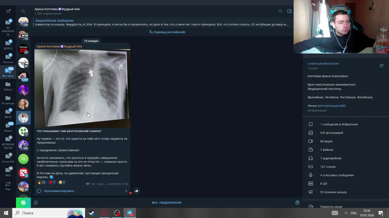389x218 pixels.
Task: Click the Windows taskbar Поиск search box
Action: pyautogui.click(x=49, y=213)
